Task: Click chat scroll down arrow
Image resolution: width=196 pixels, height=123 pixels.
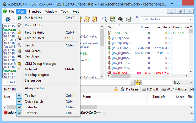Action: tap(102, 76)
